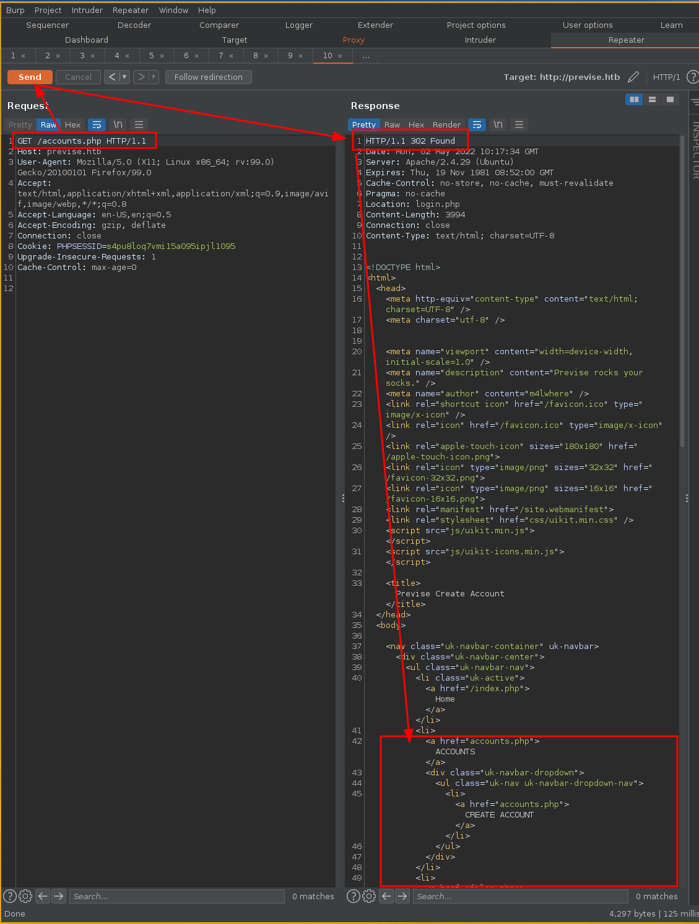
Task: Switch response view to Render
Action: coord(446,124)
